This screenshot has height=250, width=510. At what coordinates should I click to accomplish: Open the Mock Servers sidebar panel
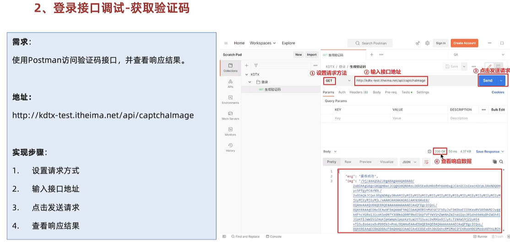point(230,115)
